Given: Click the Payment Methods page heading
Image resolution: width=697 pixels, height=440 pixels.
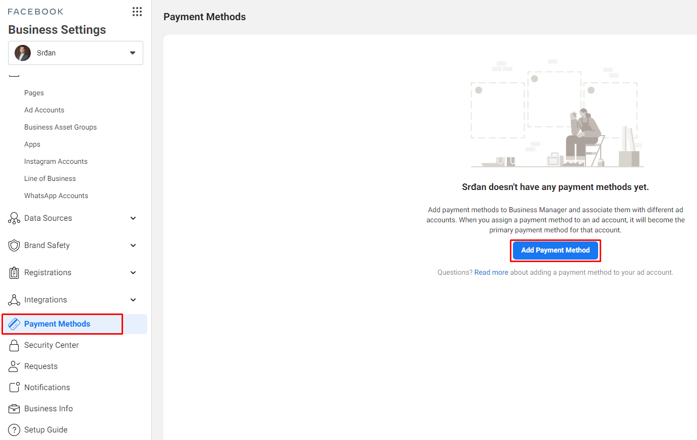Looking at the screenshot, I should [x=205, y=17].
